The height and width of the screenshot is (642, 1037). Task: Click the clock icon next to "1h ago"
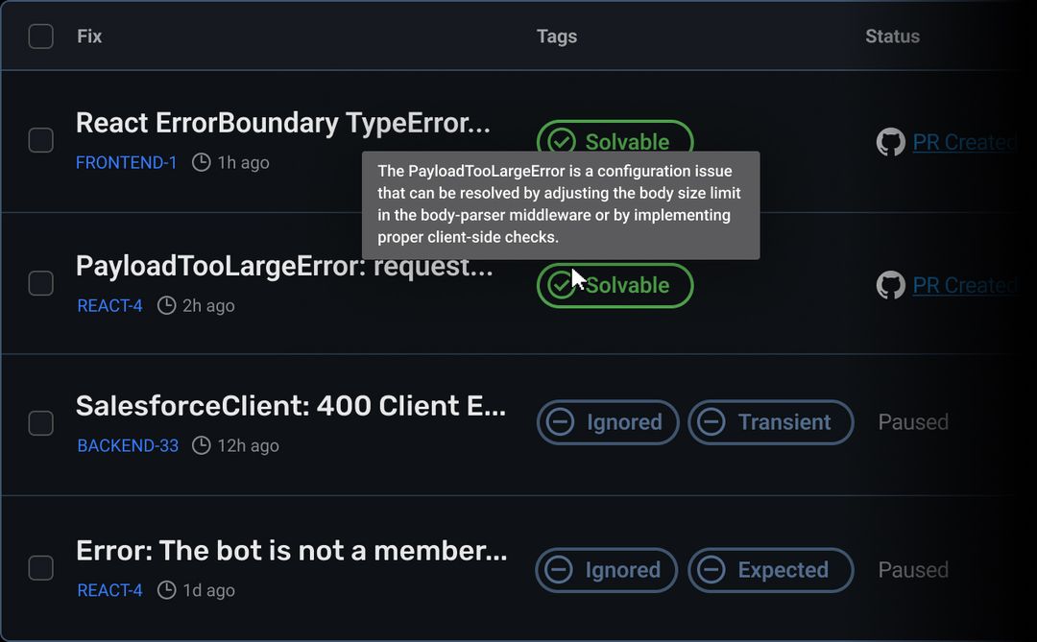point(200,162)
